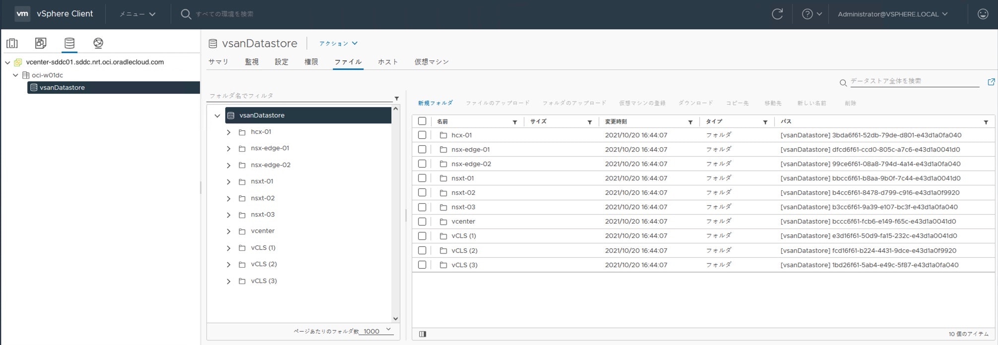This screenshot has width=998, height=345.
Task: Switch to the 仮想マシン tab
Action: [x=432, y=62]
